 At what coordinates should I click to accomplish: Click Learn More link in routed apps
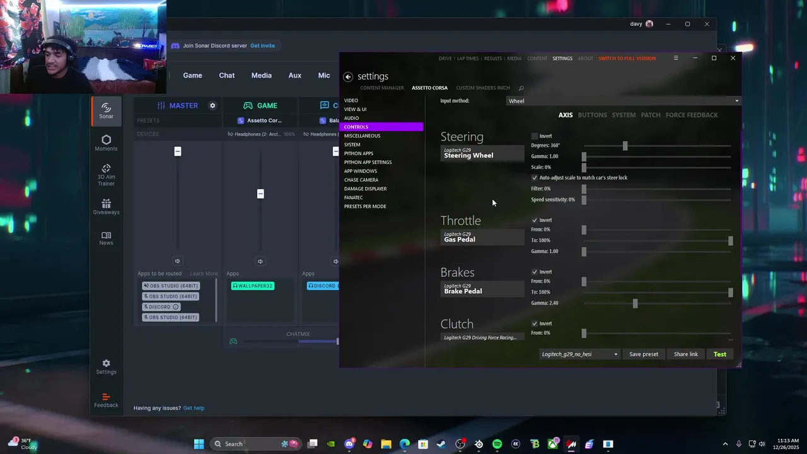coord(204,274)
